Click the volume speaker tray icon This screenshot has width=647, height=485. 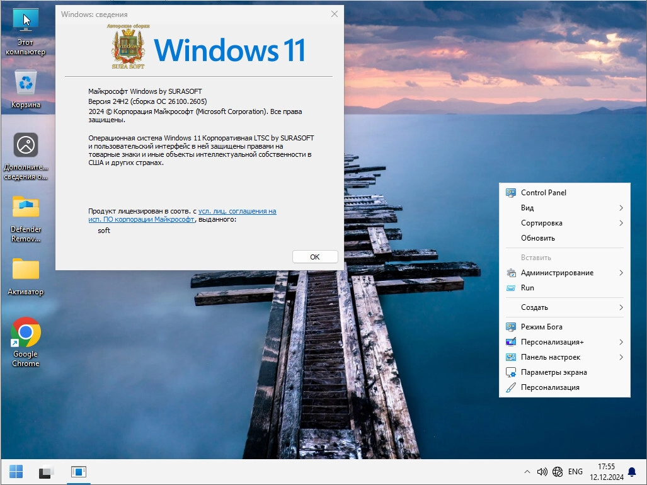click(542, 472)
